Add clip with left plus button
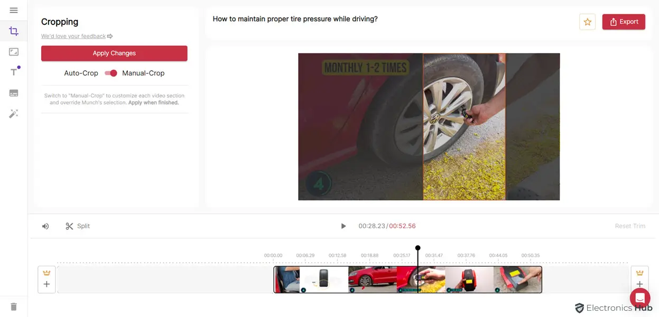This screenshot has height=317, width=659. coord(47,284)
